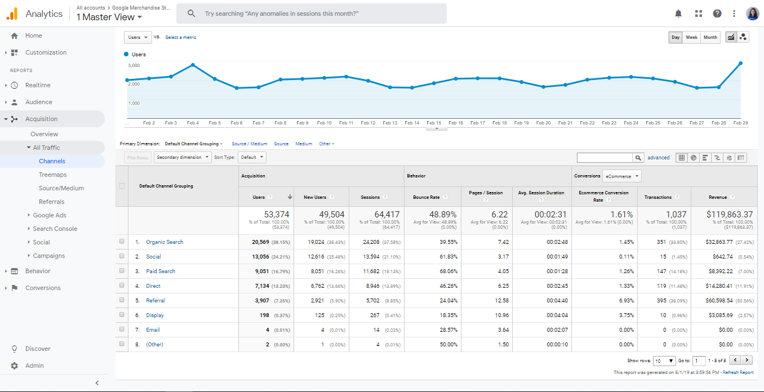The height and width of the screenshot is (392, 764).
Task: Switch to the motion chart view
Action: point(743,37)
